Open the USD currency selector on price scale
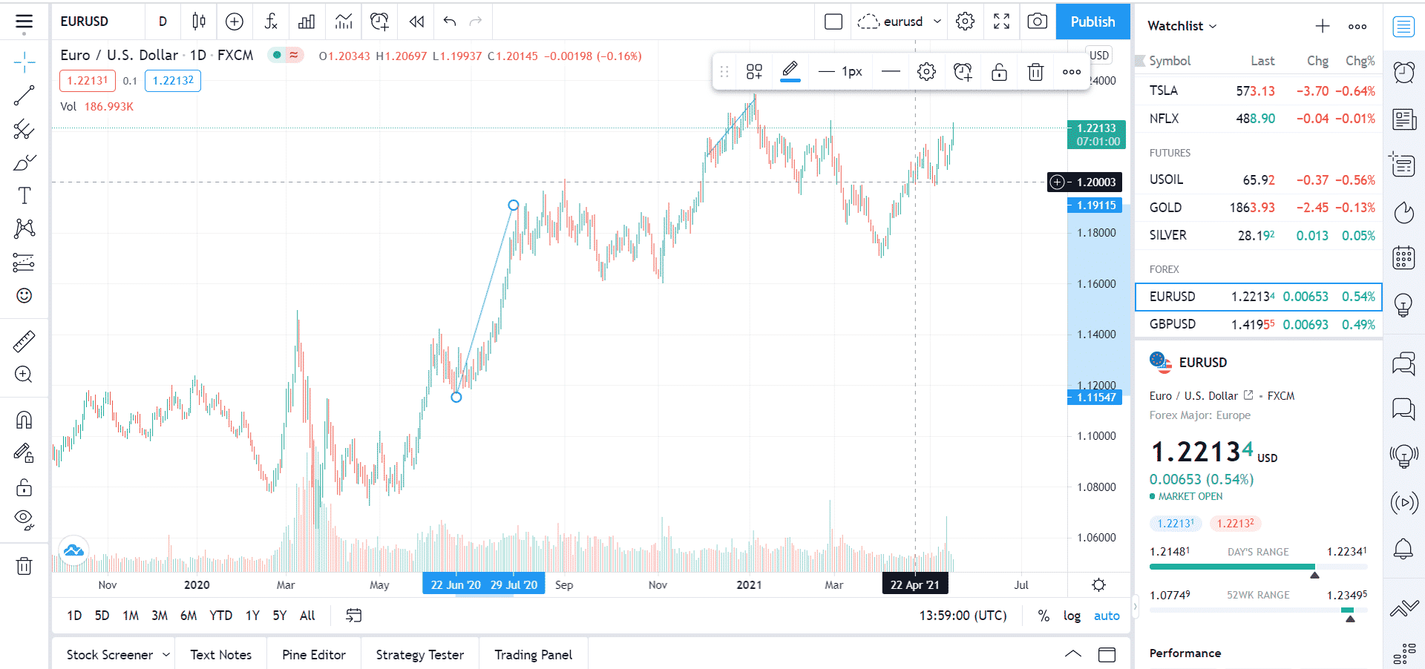 (1099, 56)
